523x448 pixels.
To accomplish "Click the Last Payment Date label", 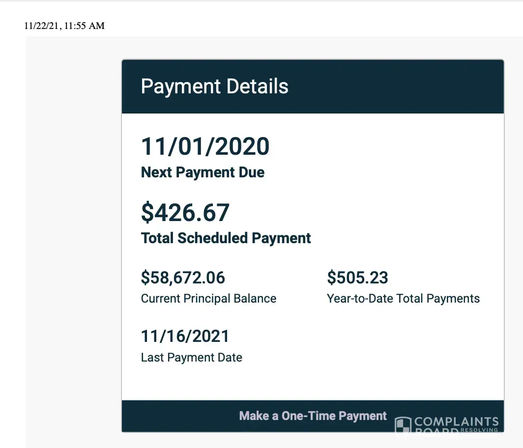I will pyautogui.click(x=191, y=358).
